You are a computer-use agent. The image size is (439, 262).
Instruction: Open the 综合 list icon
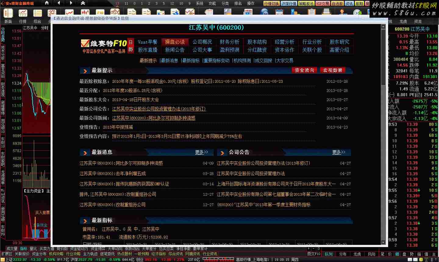click(x=37, y=13)
